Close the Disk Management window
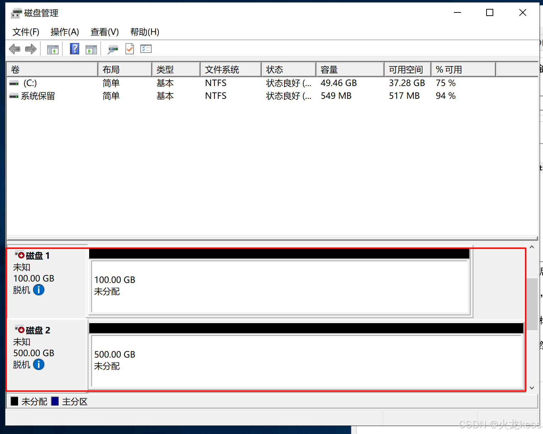 click(523, 13)
